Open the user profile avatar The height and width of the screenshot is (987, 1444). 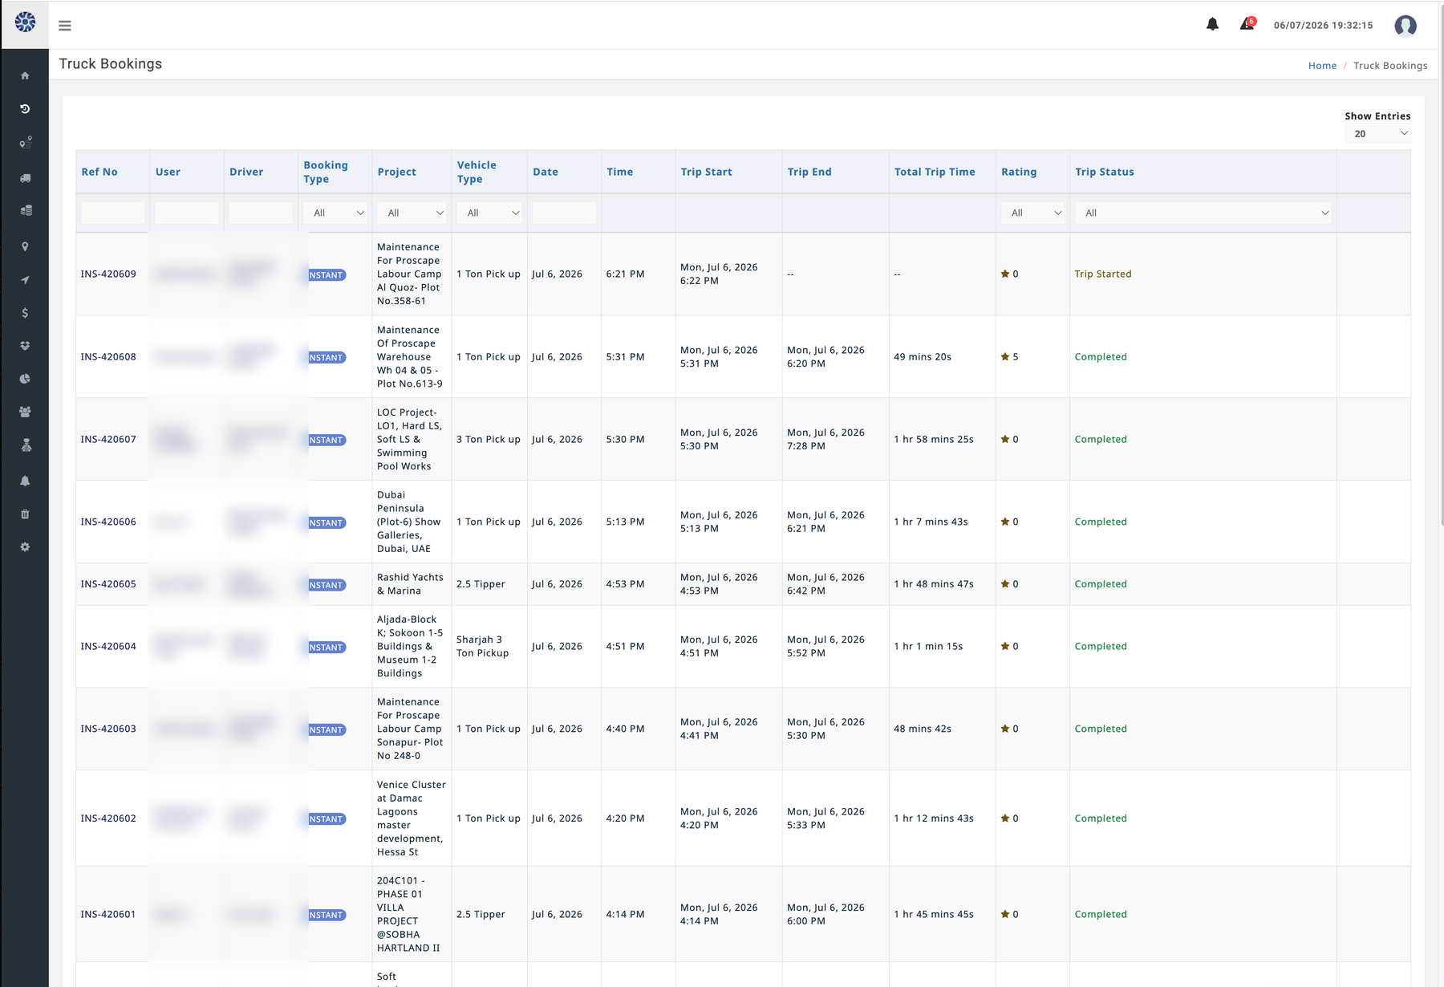tap(1405, 26)
